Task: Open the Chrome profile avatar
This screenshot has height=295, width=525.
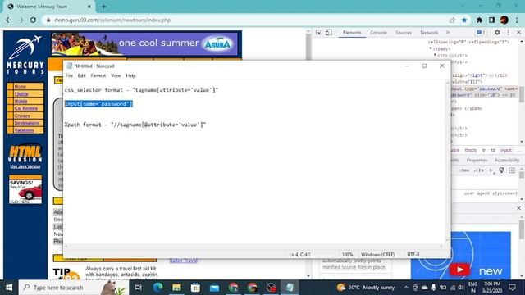Action: 504,20
